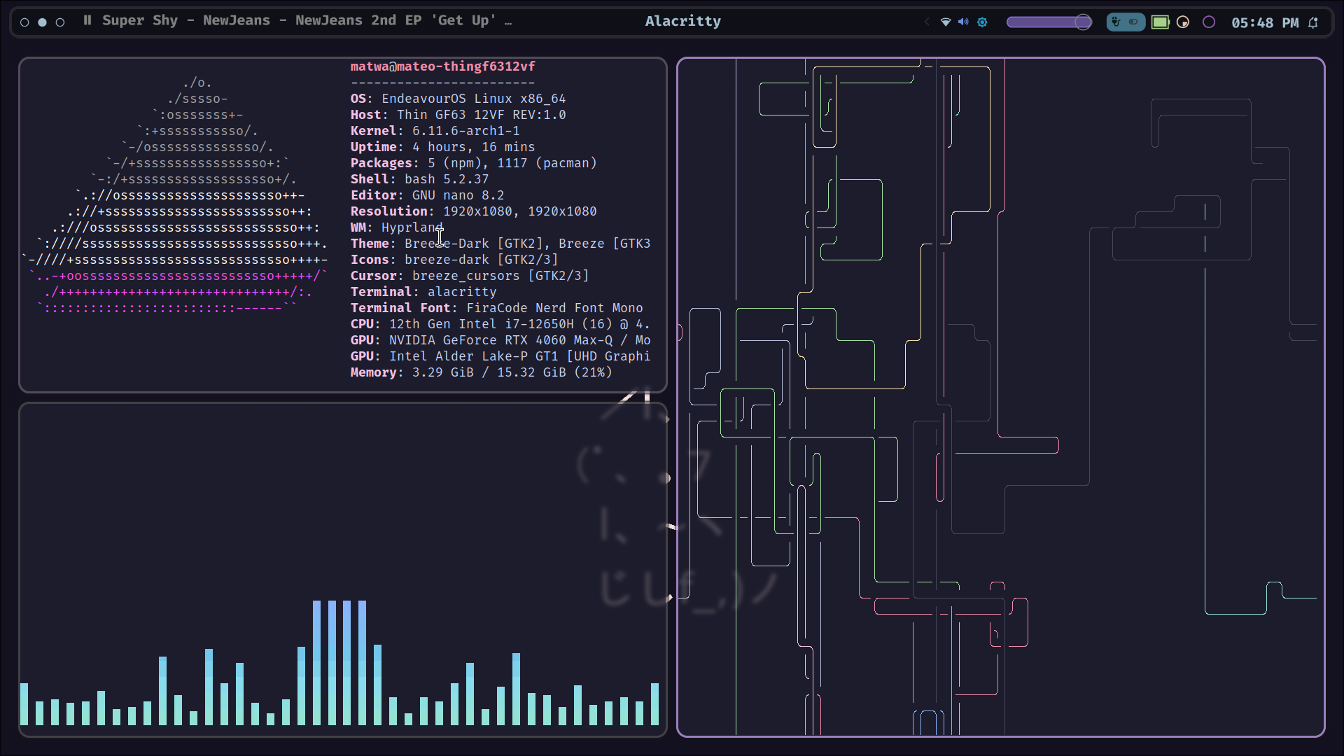Open the notification bell
This screenshot has height=756, width=1344.
(x=1313, y=22)
